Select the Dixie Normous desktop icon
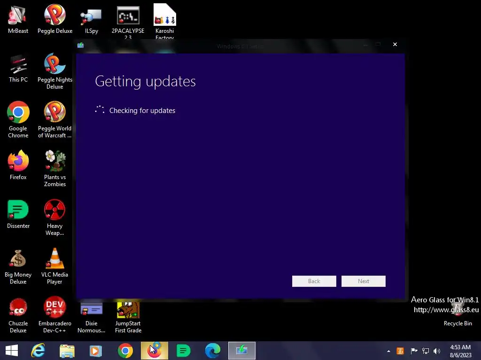The width and height of the screenshot is (481, 360). [x=92, y=317]
